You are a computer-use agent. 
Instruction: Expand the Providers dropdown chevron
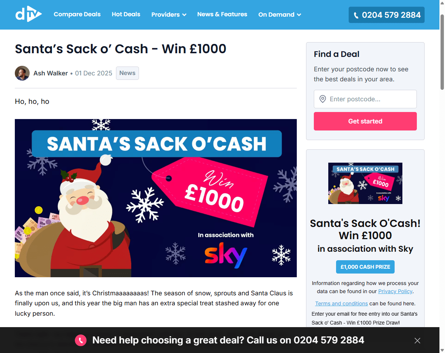[x=184, y=15]
